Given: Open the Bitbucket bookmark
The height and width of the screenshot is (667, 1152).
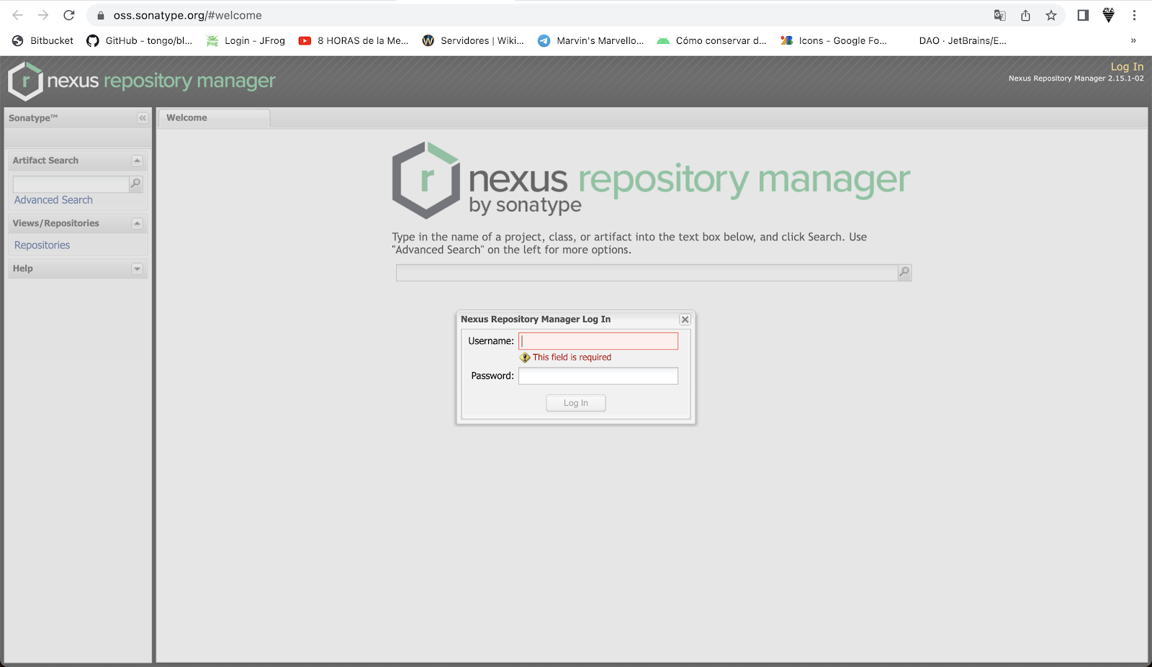Looking at the screenshot, I should [x=43, y=41].
